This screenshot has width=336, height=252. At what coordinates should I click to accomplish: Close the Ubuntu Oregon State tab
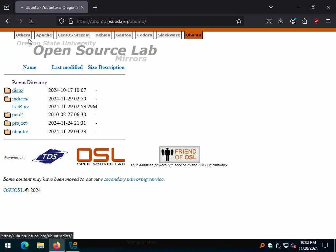pos(82,7)
